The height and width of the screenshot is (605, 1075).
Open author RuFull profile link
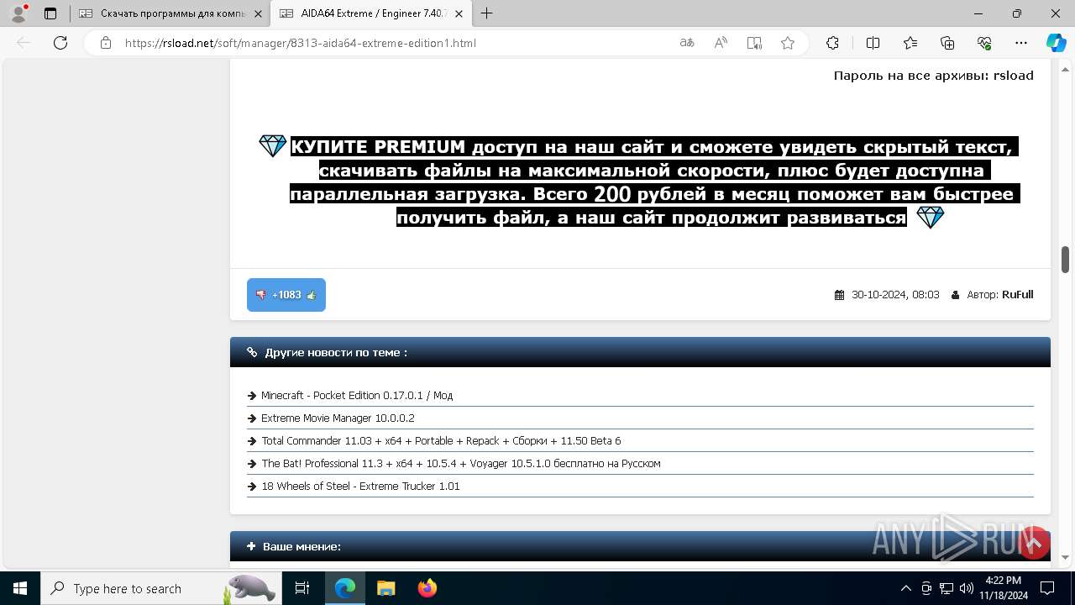pos(1017,295)
